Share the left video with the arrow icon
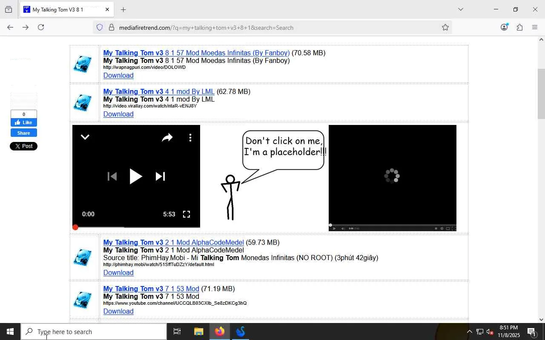This screenshot has height=340, width=545. point(167,137)
